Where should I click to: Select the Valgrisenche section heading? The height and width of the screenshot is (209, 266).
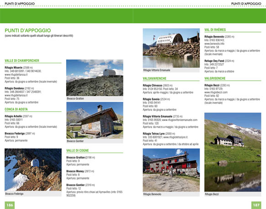pos(215,78)
